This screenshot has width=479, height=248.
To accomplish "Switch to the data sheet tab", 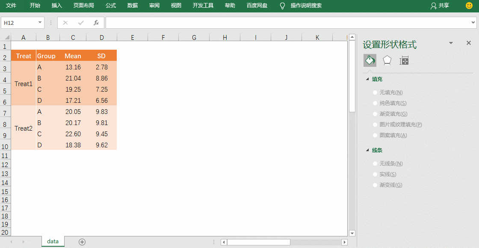I will pos(53,242).
